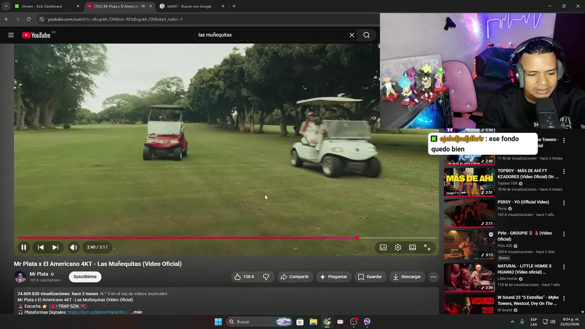Open options menu for NATURAL LITTLE HOMIE
585x329 pixels.
564,266
